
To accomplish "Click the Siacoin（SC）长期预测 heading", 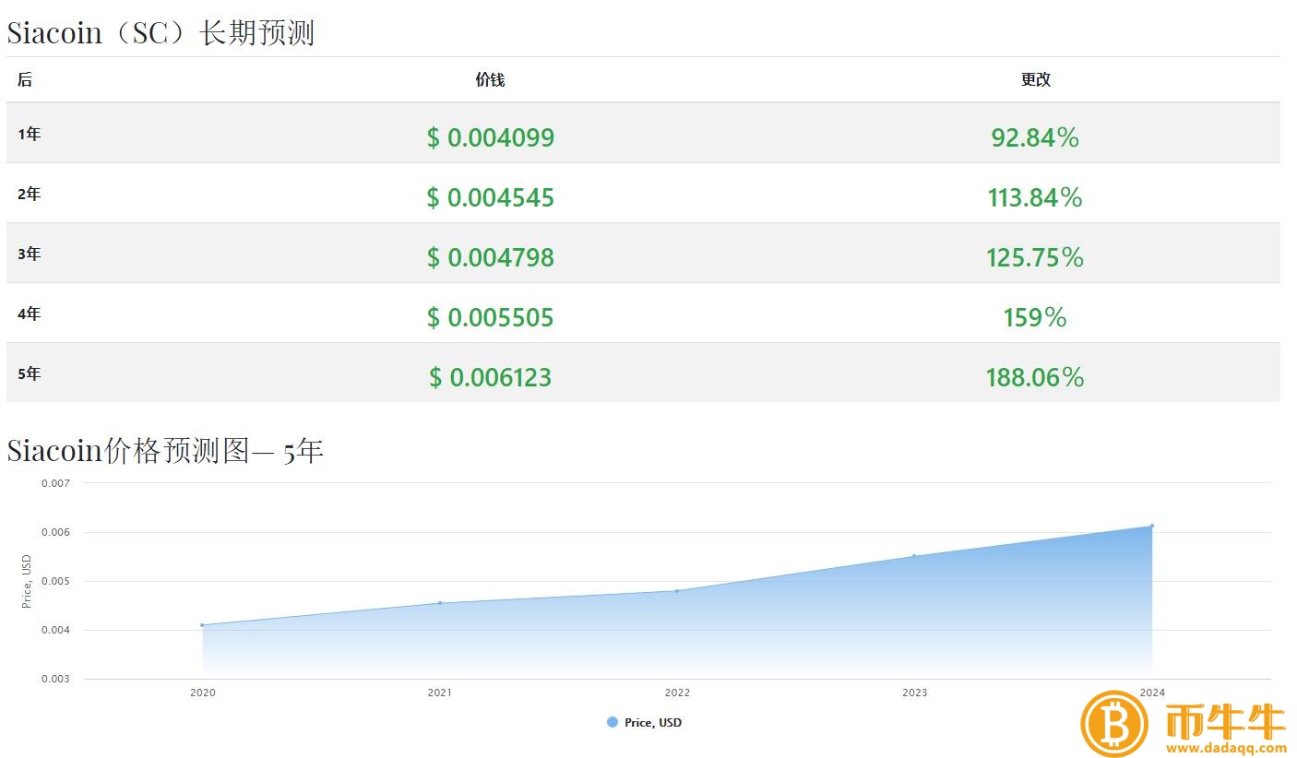I will click(161, 31).
